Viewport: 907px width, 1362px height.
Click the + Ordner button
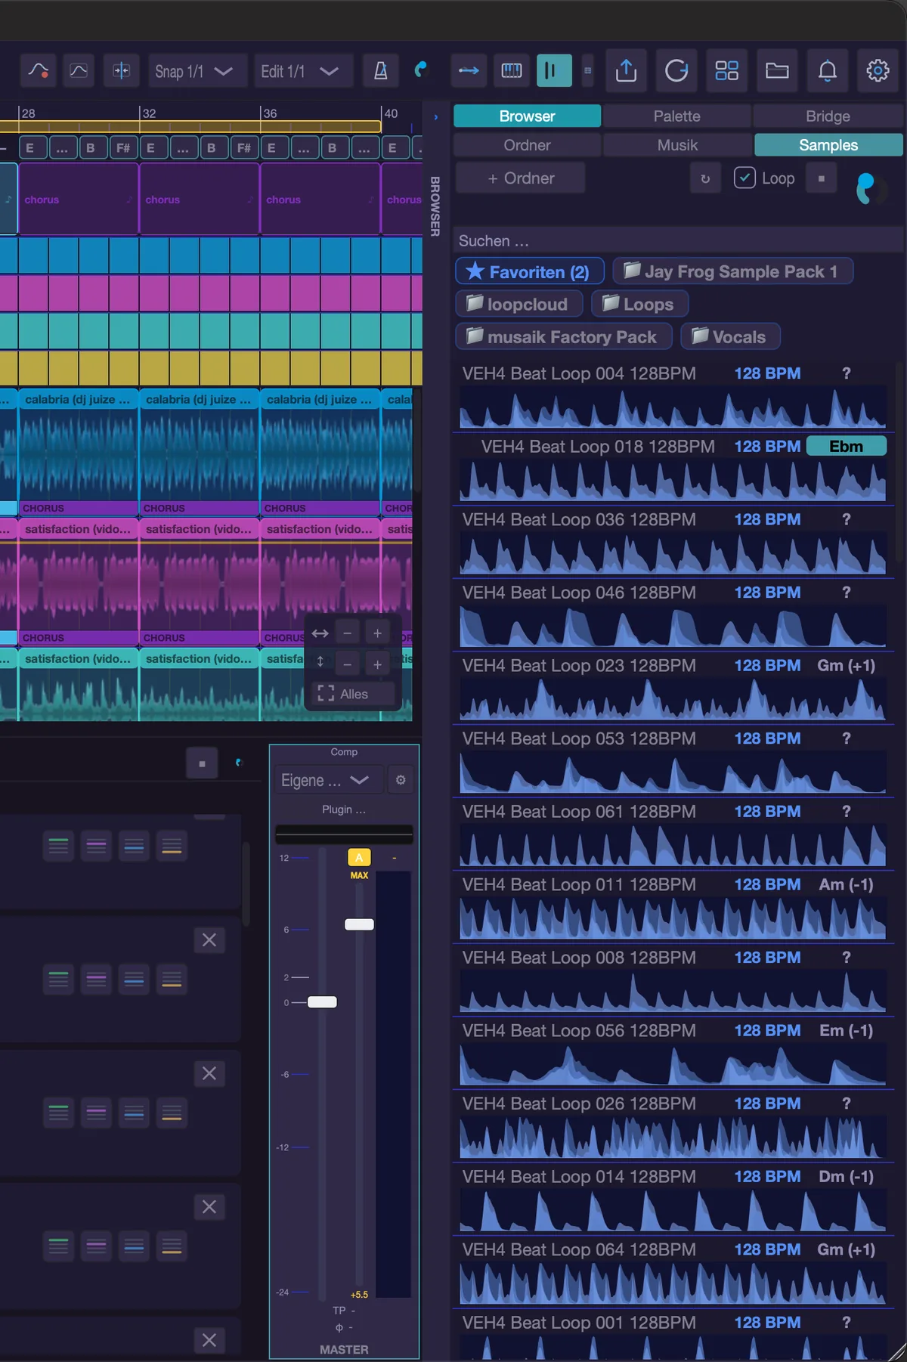(520, 178)
